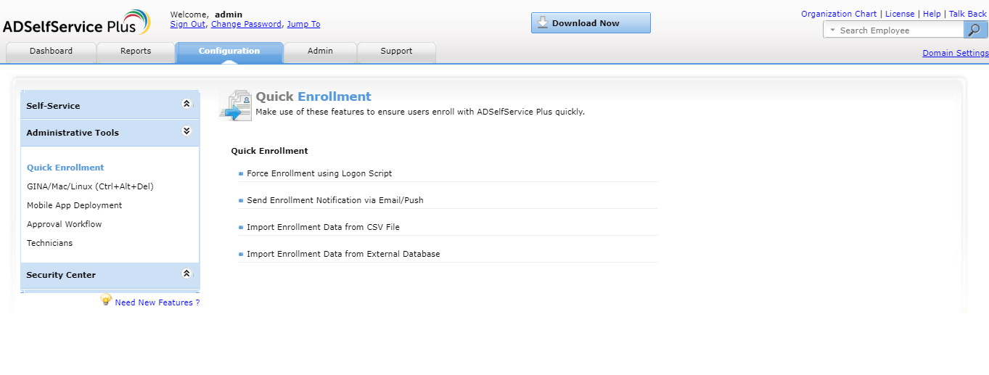Click the download arrow icon on Download Now
989x375 pixels.
click(542, 22)
